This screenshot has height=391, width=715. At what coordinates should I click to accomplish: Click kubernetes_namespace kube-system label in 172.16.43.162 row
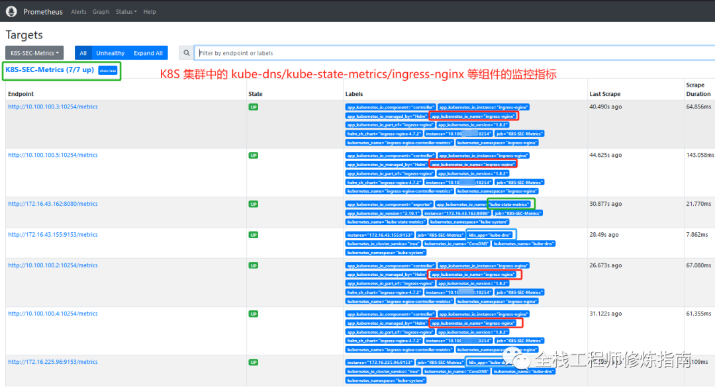click(469, 222)
